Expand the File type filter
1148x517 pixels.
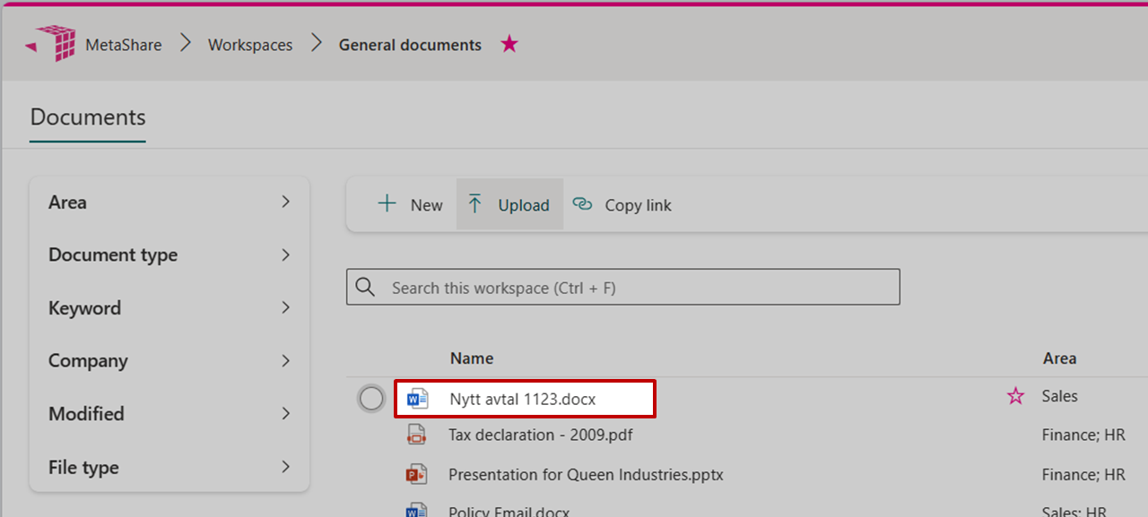pyautogui.click(x=285, y=467)
